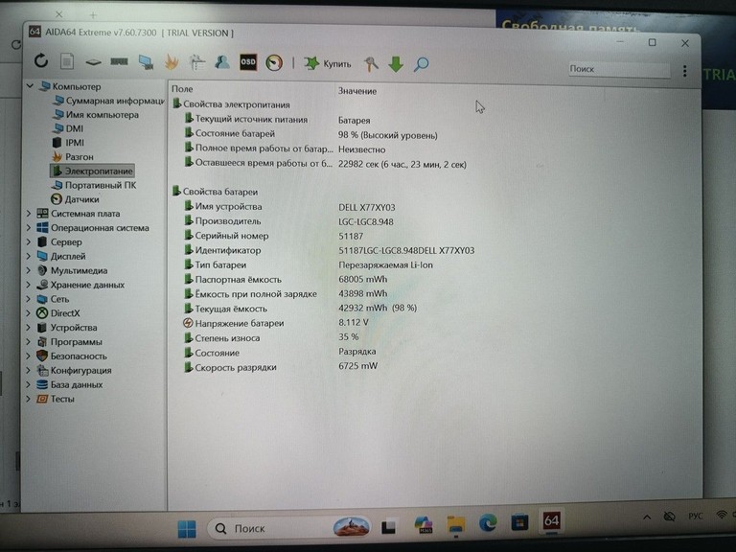
Task: Click the motherboard toolbar icon
Action: click(x=93, y=62)
